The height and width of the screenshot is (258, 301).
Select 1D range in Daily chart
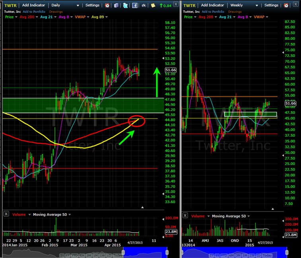[x=109, y=256]
